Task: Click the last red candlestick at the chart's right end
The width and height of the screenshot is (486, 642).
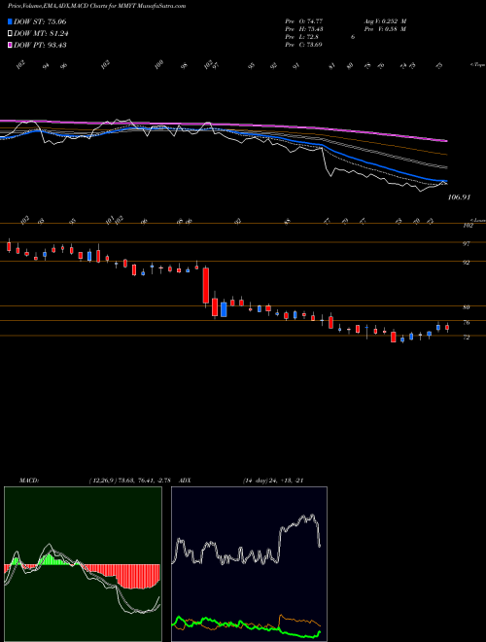Action: point(447,327)
